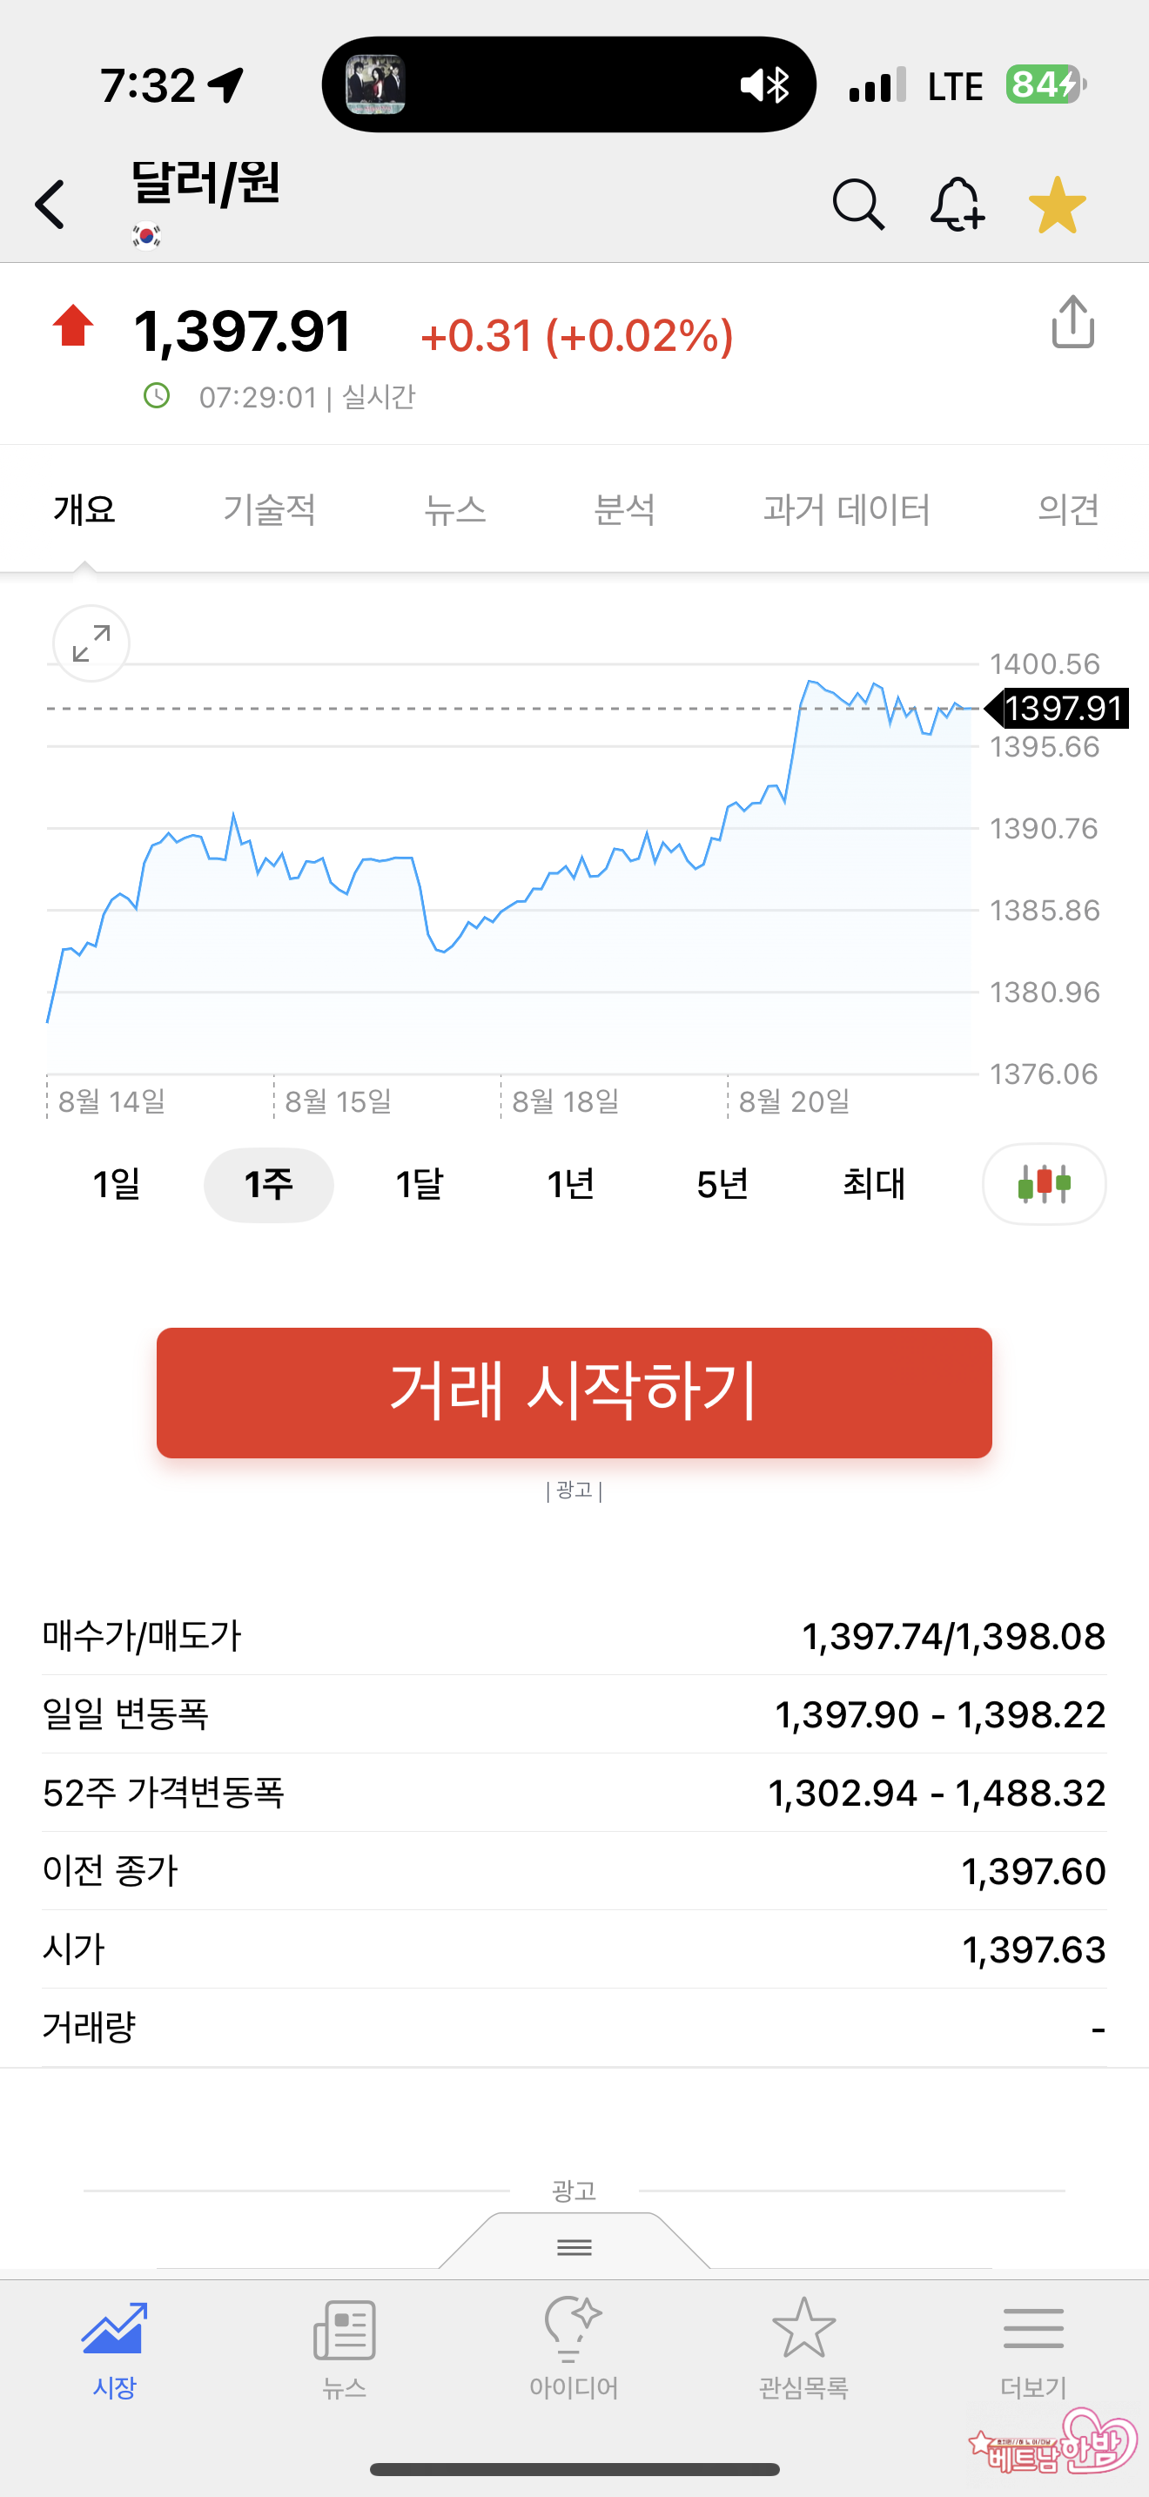Add a price alert via bell icon
The width and height of the screenshot is (1149, 2497).
pyautogui.click(x=957, y=205)
